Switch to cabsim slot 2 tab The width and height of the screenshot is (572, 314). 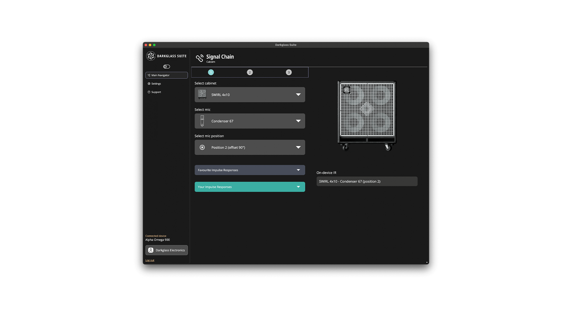(x=250, y=72)
